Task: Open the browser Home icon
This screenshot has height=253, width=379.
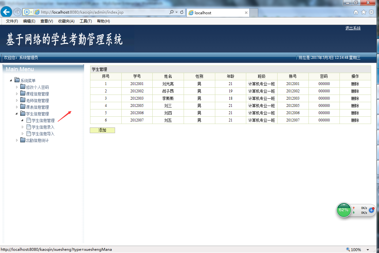Action: (x=356, y=12)
